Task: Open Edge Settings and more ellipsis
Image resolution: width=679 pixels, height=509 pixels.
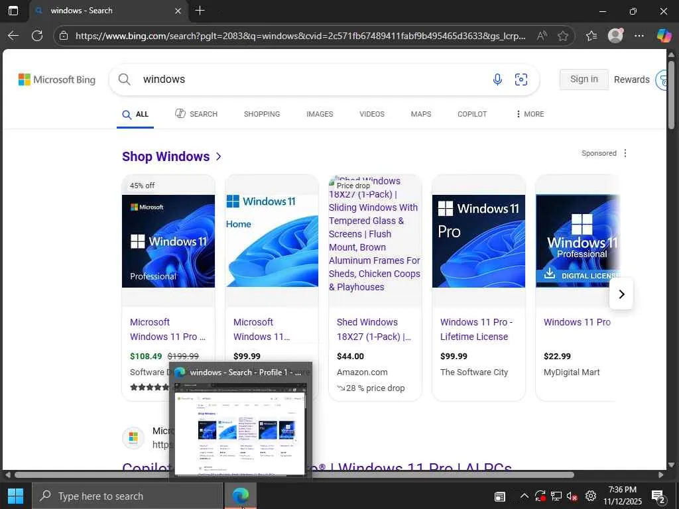Action: (639, 36)
